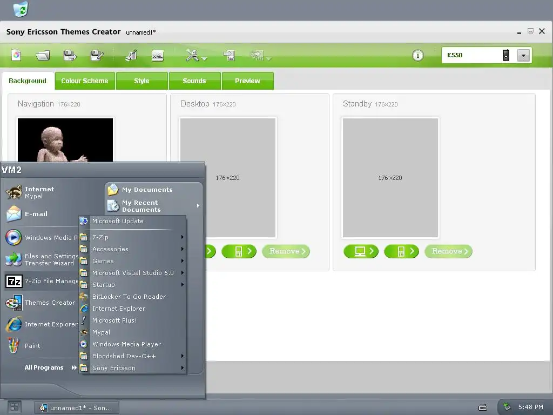Click the crossed tools settings icon
553x415 pixels.
[192, 55]
